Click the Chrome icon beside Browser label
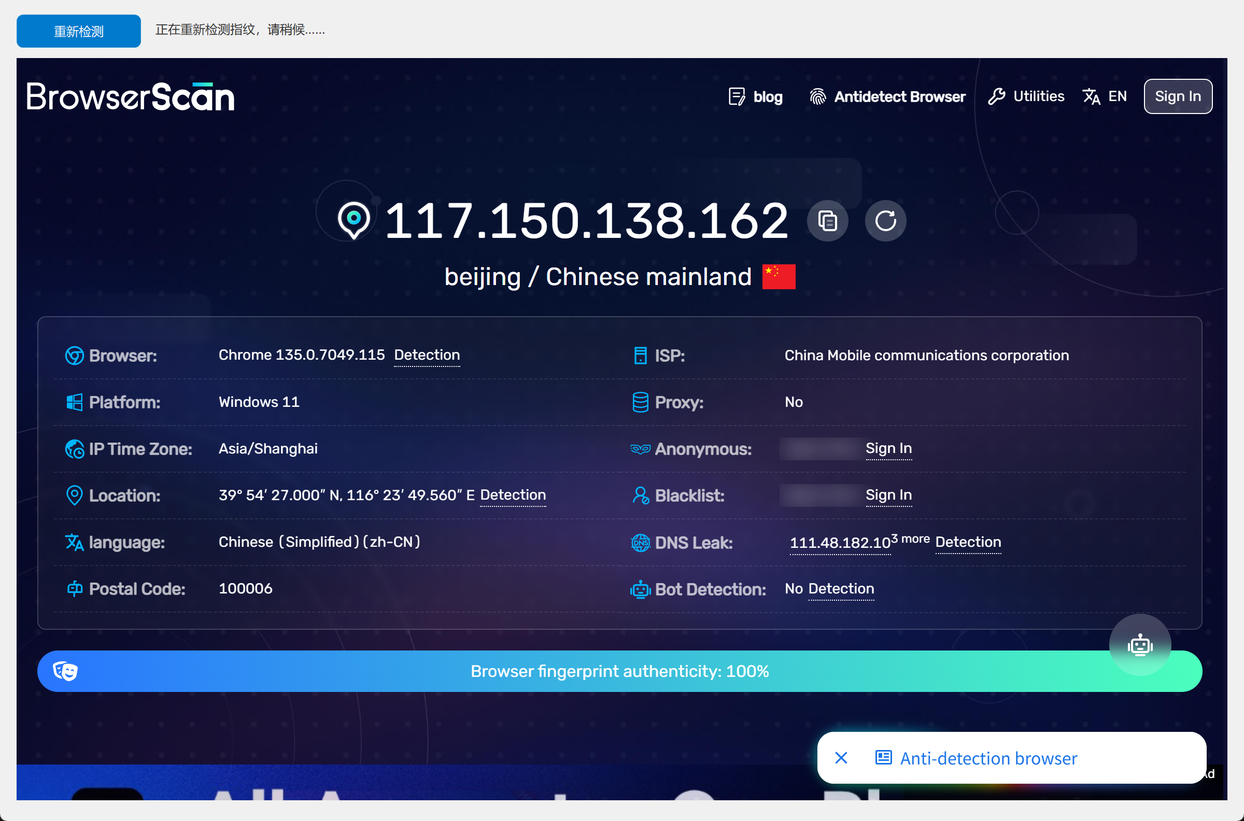Viewport: 1244px width, 821px height. [74, 356]
